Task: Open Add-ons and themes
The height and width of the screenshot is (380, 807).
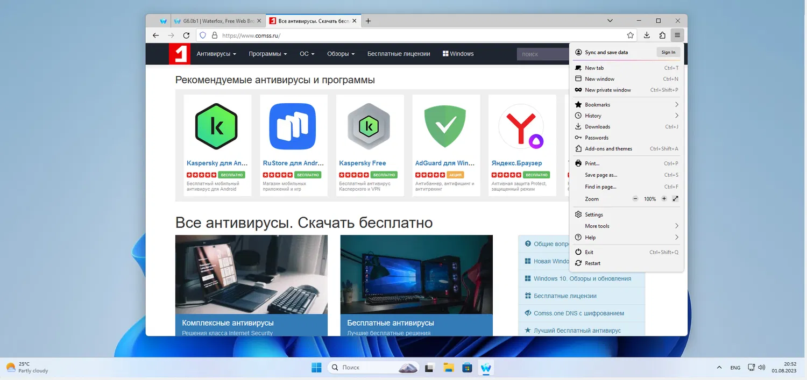Action: (x=626, y=149)
